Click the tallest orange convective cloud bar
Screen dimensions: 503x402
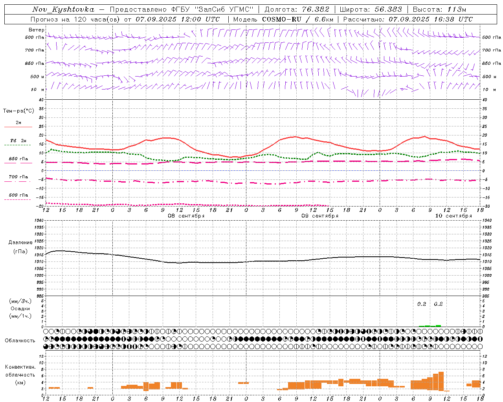pos(441,380)
